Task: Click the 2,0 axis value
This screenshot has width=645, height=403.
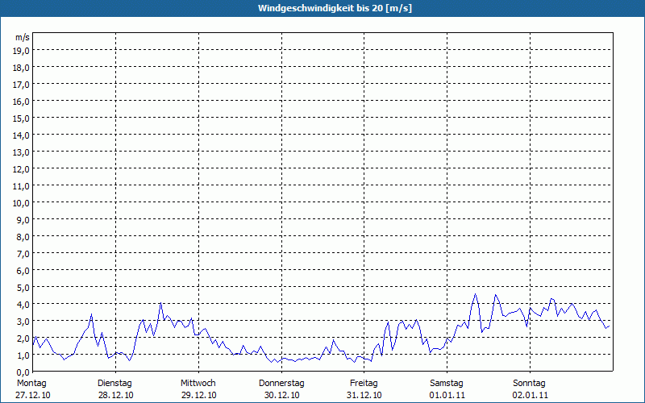Action: [x=24, y=339]
